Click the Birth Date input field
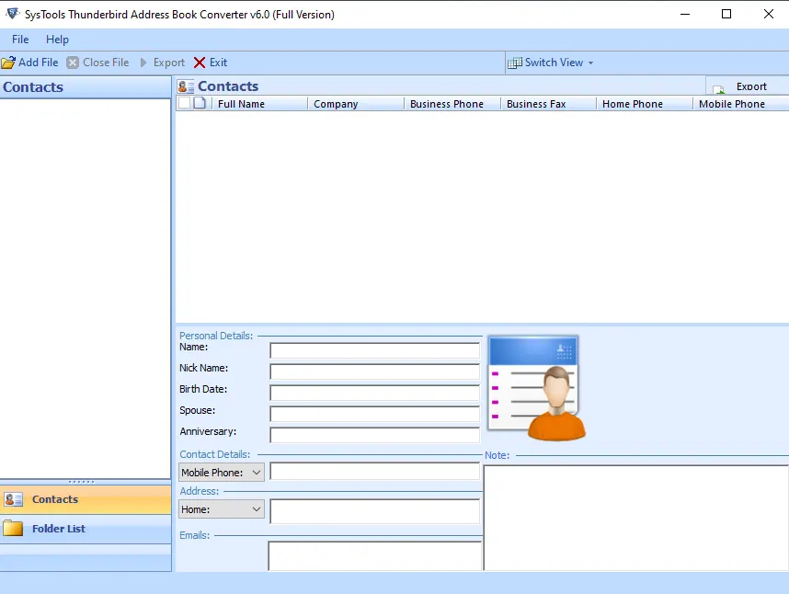The width and height of the screenshot is (789, 594). click(x=375, y=393)
